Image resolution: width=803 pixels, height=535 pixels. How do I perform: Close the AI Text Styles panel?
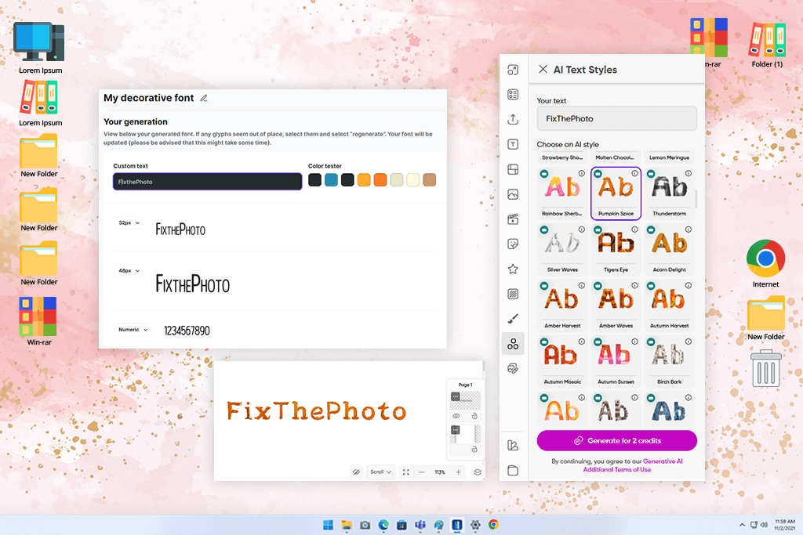[543, 69]
